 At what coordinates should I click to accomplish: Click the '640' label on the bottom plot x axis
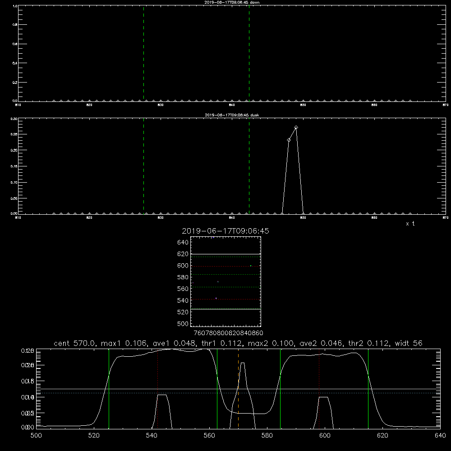pyautogui.click(x=440, y=436)
